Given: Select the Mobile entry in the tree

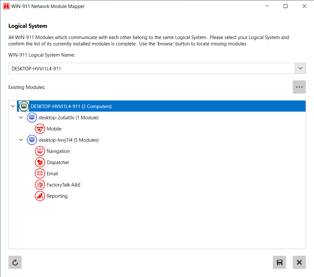Looking at the screenshot, I should click(54, 129).
